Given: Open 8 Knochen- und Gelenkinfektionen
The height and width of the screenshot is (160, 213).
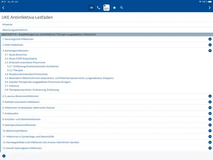Looking at the screenshot, I should pyautogui.click(x=22, y=119).
